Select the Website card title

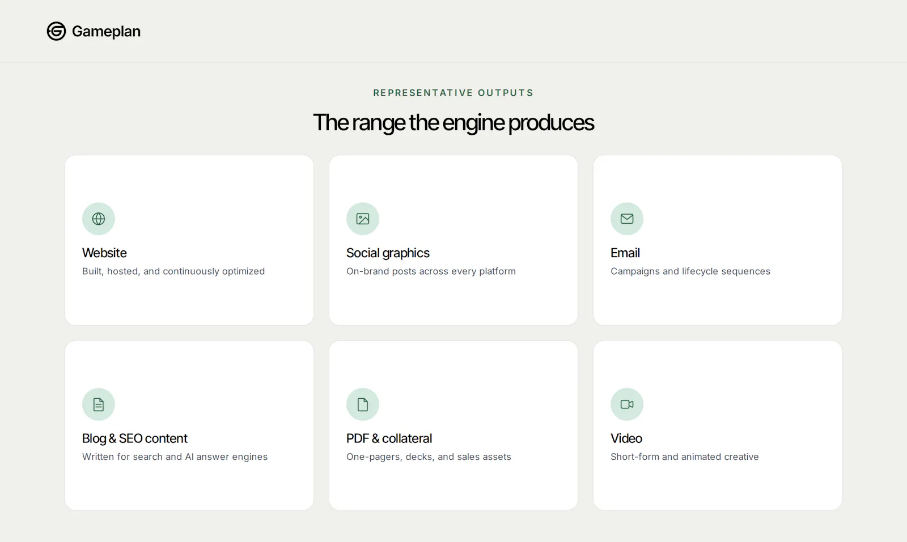click(x=104, y=253)
